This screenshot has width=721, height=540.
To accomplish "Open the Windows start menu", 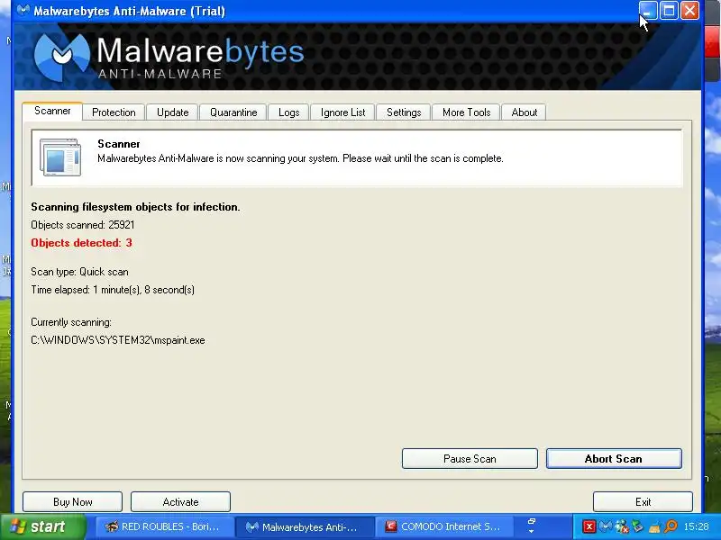I will pyautogui.click(x=43, y=526).
